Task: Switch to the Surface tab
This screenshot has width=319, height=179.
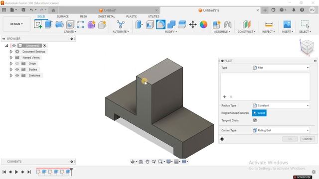Action: 62,16
